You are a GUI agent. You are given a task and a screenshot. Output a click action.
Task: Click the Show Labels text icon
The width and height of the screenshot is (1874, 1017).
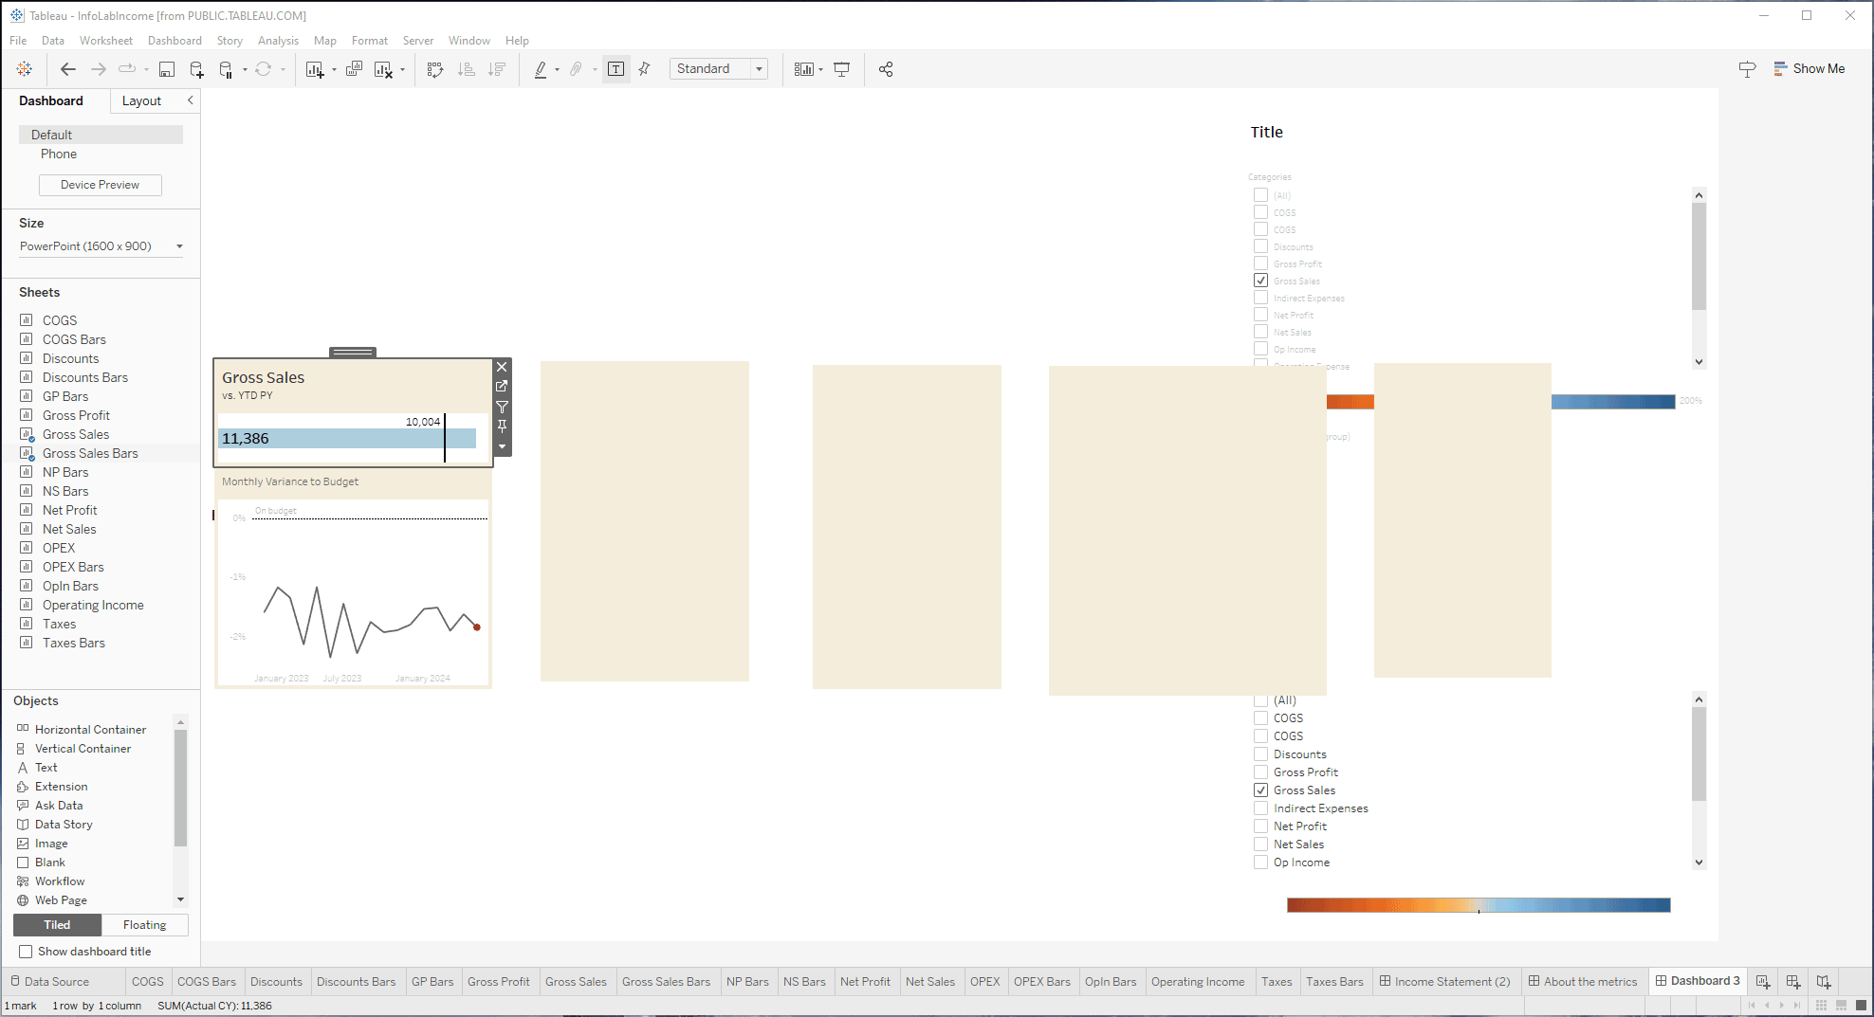pyautogui.click(x=616, y=69)
